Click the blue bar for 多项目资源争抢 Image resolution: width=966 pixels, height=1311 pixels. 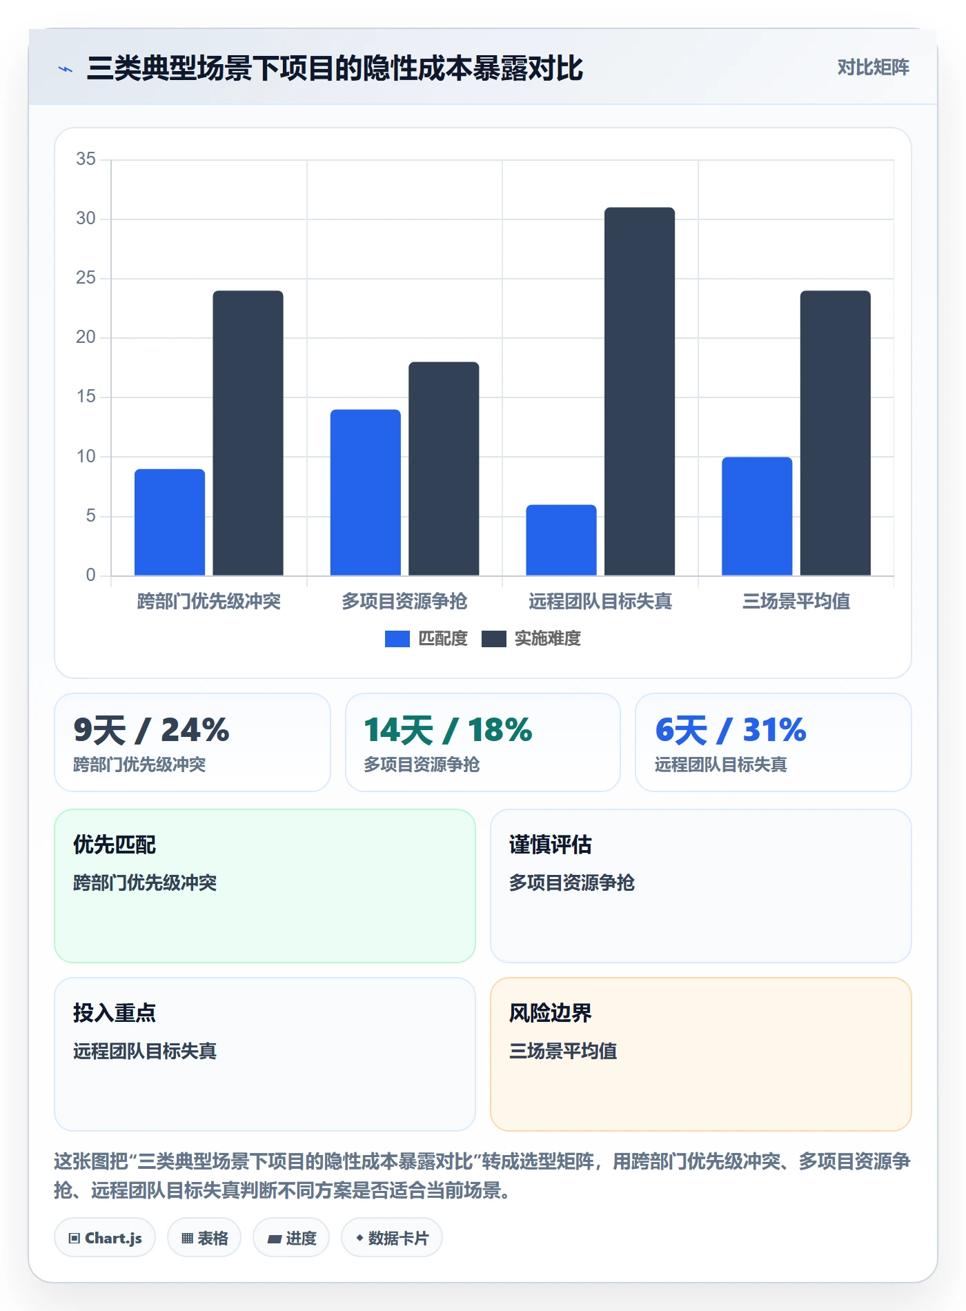tap(365, 493)
